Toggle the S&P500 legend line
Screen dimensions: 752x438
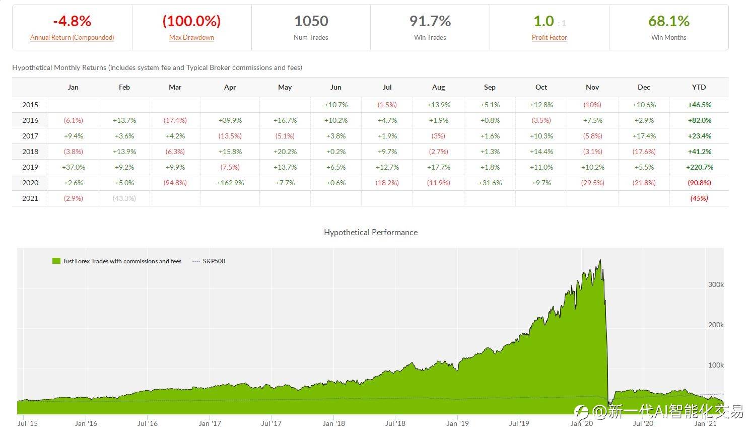point(196,261)
